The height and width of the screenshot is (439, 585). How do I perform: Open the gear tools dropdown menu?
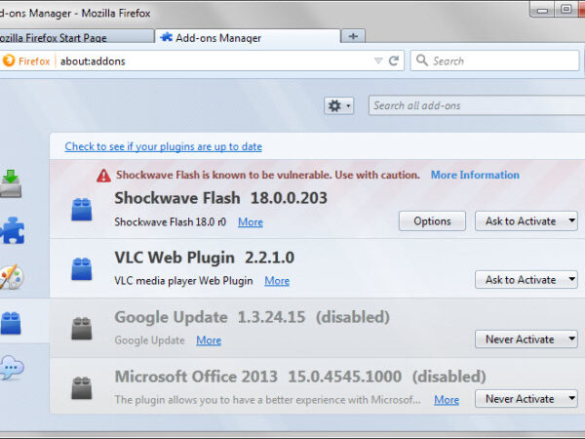point(339,105)
